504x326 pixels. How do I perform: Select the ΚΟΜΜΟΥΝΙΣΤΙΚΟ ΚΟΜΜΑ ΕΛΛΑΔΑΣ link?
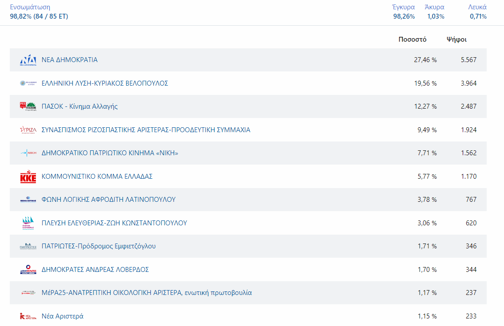[97, 177]
